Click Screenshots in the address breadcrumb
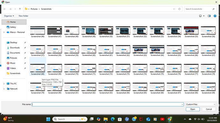 pyautogui.click(x=46, y=9)
